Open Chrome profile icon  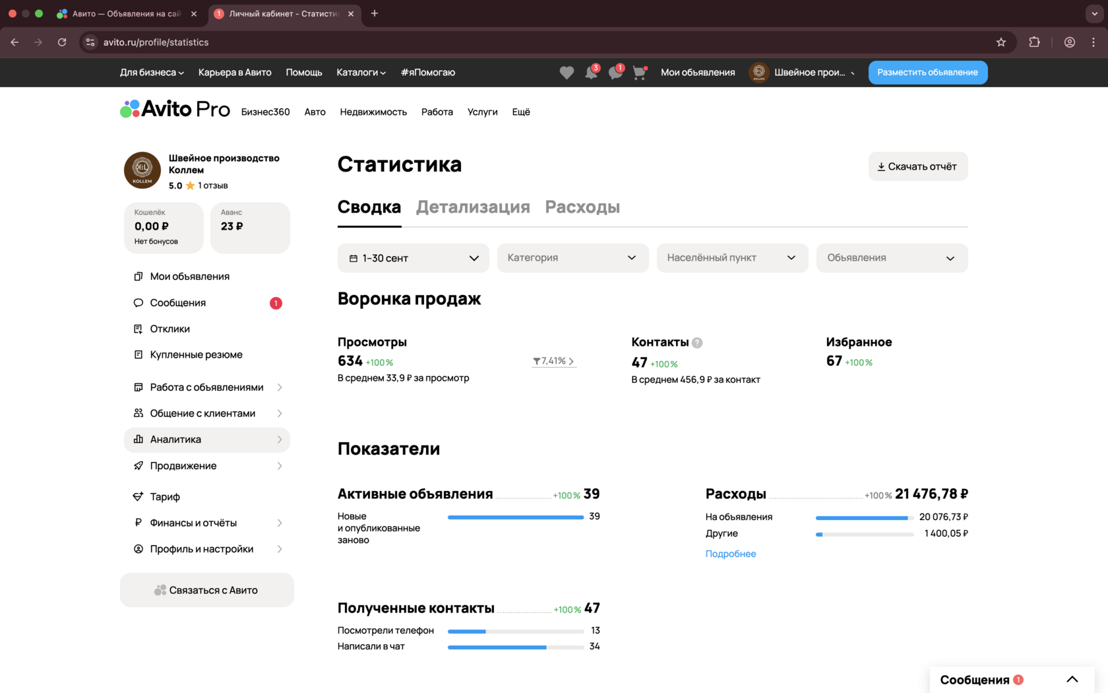point(1070,42)
